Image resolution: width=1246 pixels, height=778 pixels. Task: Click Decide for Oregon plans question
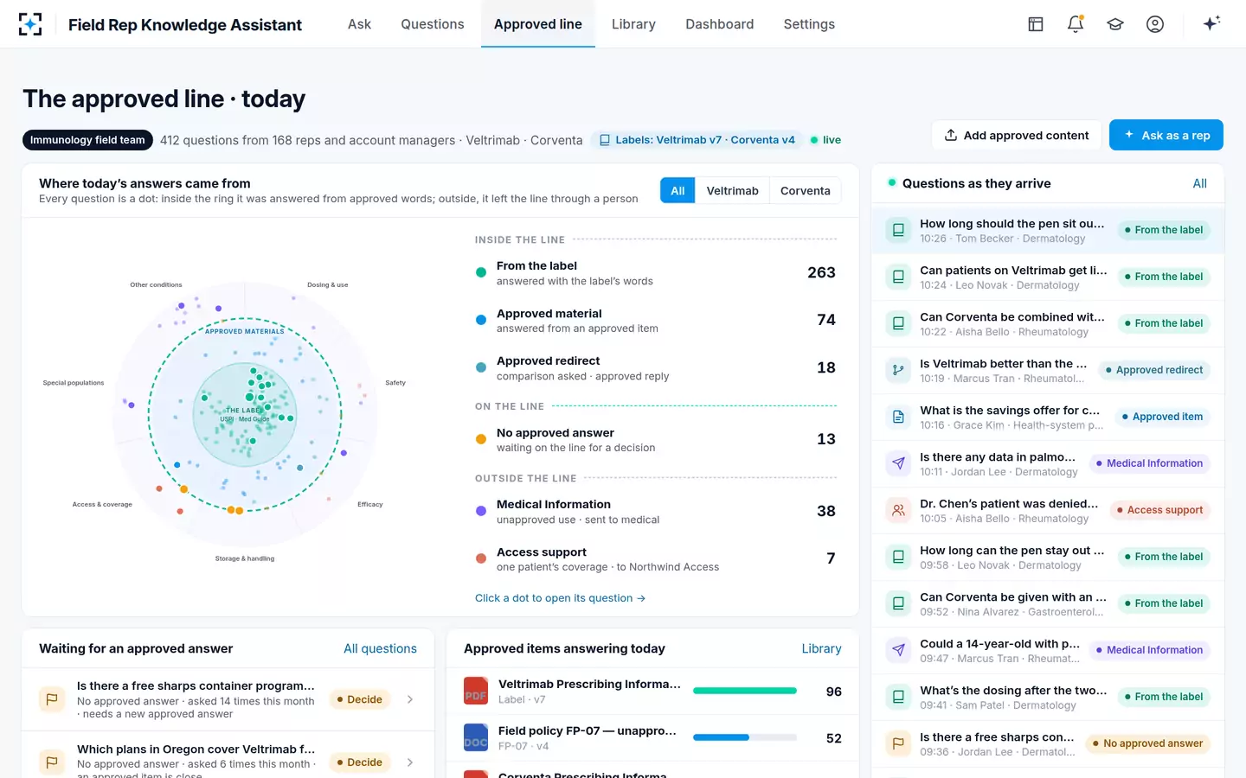[360, 762]
